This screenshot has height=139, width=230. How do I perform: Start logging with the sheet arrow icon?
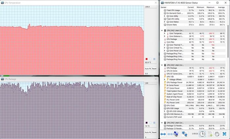tap(210, 134)
